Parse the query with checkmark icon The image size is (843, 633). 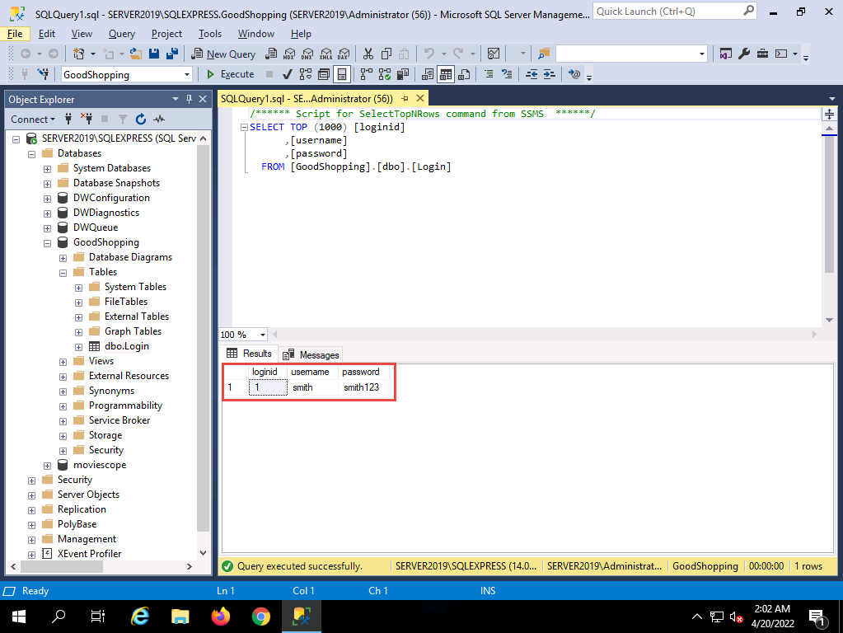[x=288, y=74]
